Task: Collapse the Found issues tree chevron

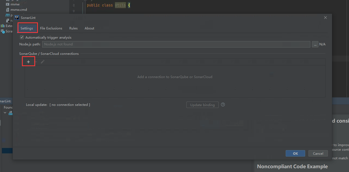Action: [5, 112]
